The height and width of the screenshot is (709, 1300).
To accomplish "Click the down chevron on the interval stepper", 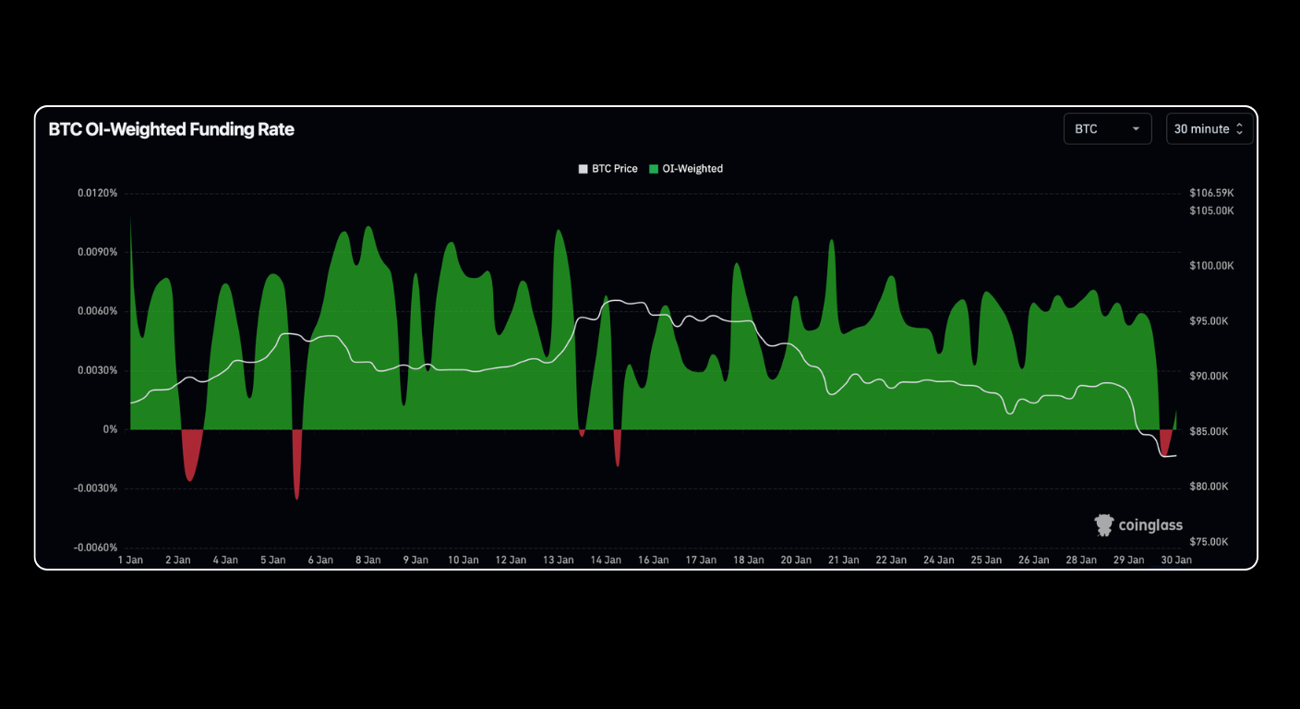I will click(x=1239, y=132).
